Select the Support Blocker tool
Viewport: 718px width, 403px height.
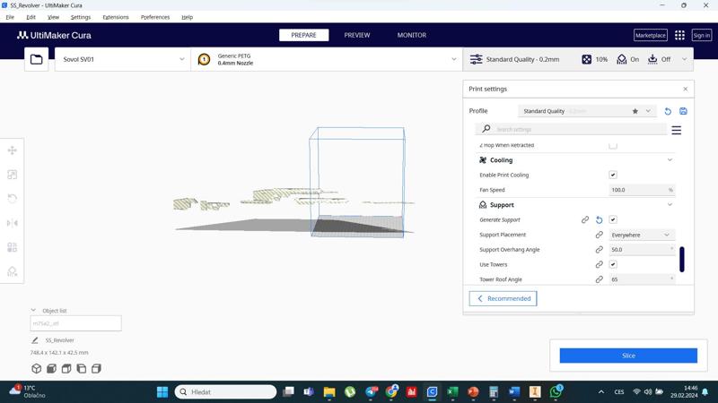tap(13, 271)
